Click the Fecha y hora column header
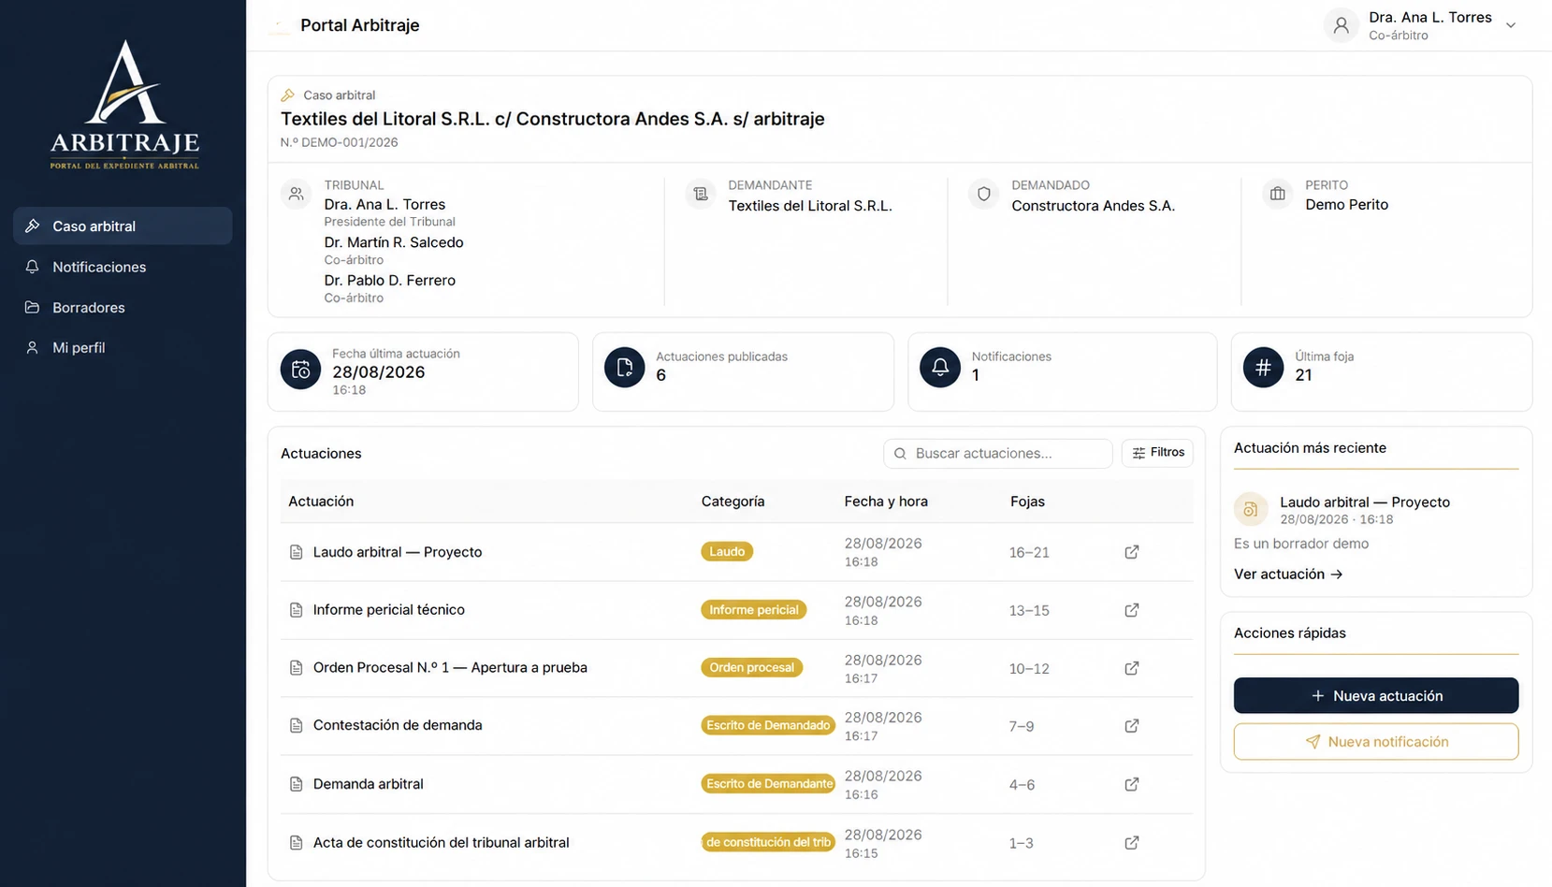1552x887 pixels. (886, 502)
